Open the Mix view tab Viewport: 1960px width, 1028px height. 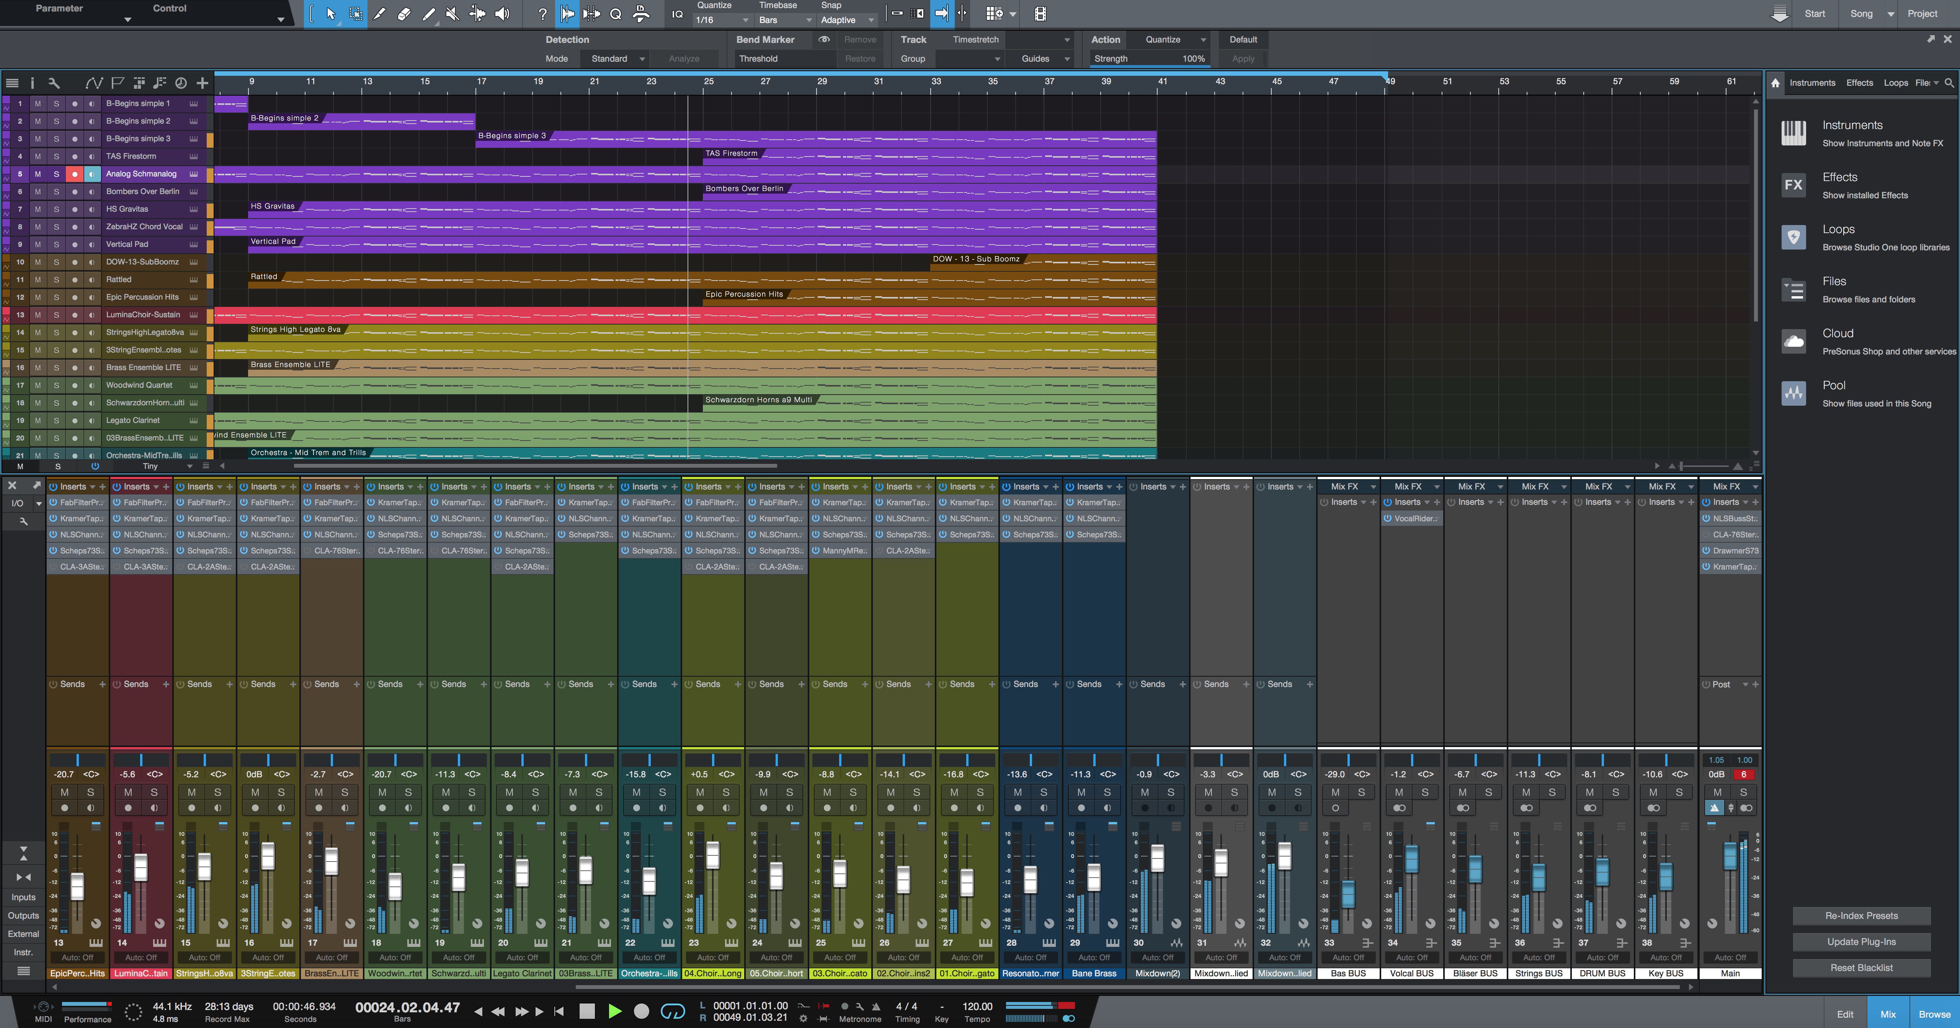coord(1888,1014)
